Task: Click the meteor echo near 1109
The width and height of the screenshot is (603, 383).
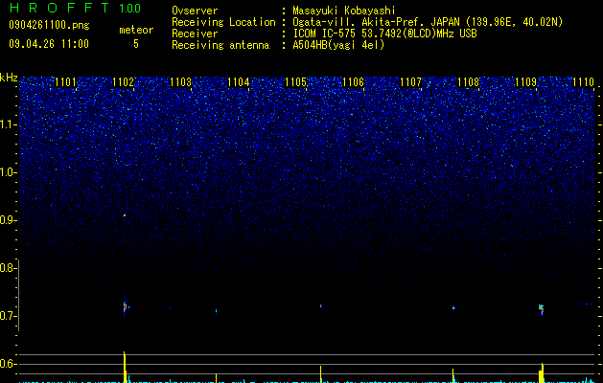Action: (542, 308)
